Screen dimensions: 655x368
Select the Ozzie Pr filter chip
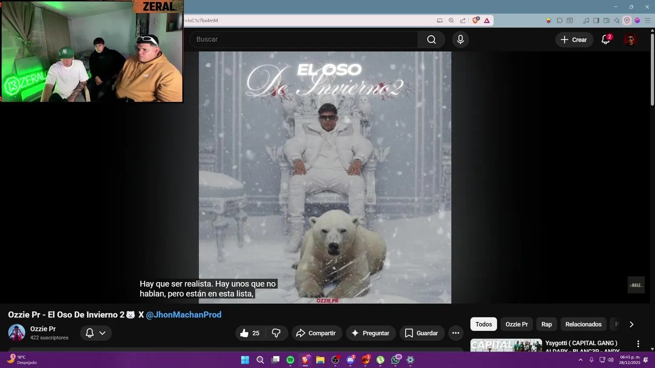point(517,324)
